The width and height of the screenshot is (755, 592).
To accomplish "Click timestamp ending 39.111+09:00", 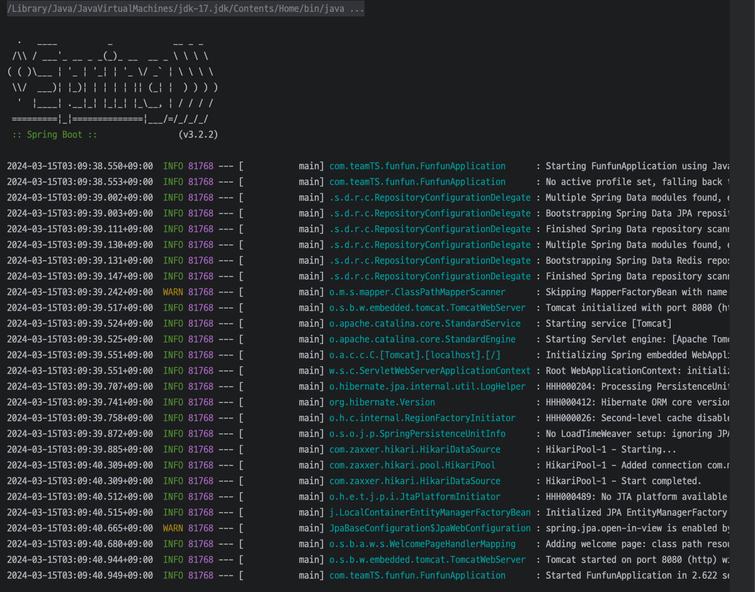I will (80, 229).
